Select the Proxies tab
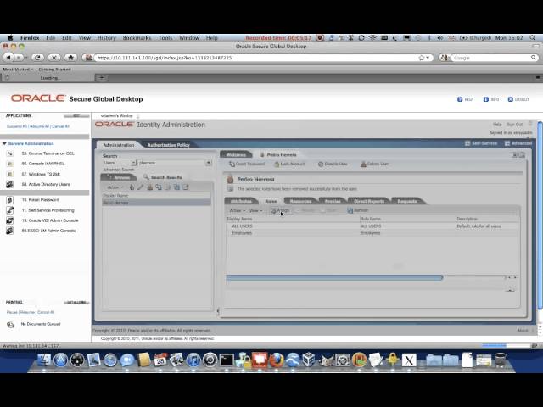Image resolution: width=543 pixels, height=407 pixels. (333, 201)
